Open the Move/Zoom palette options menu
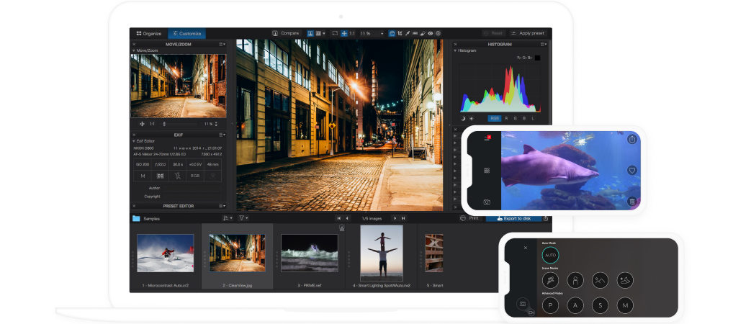The height and width of the screenshot is (324, 733). point(222,45)
